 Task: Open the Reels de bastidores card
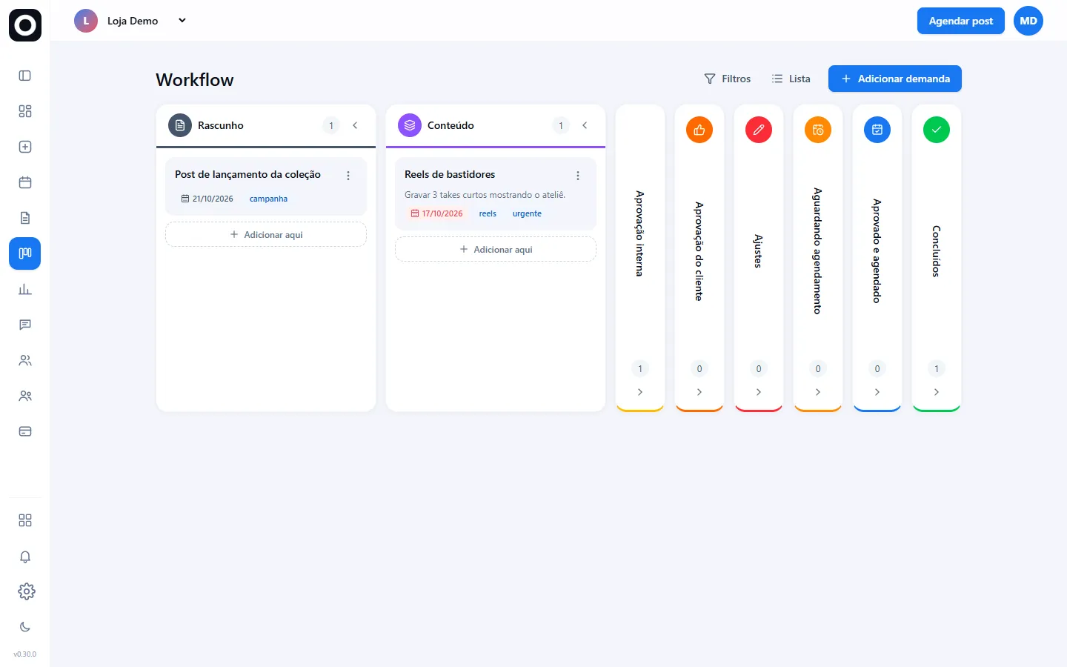click(x=496, y=193)
